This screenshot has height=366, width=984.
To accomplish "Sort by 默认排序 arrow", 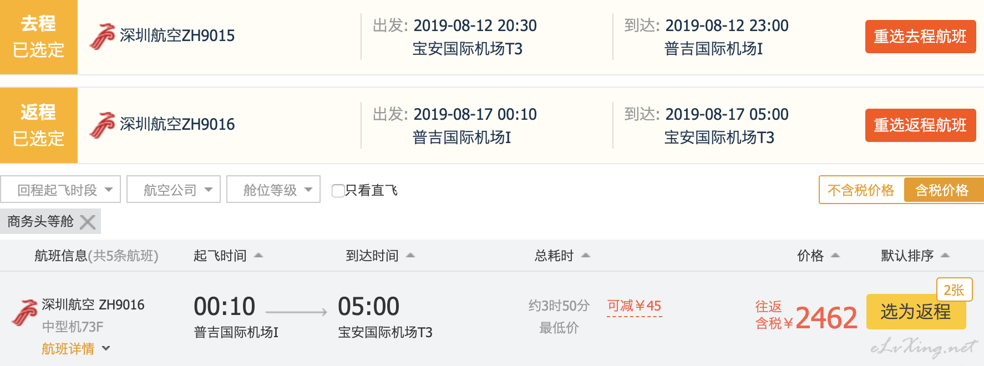I will [946, 256].
